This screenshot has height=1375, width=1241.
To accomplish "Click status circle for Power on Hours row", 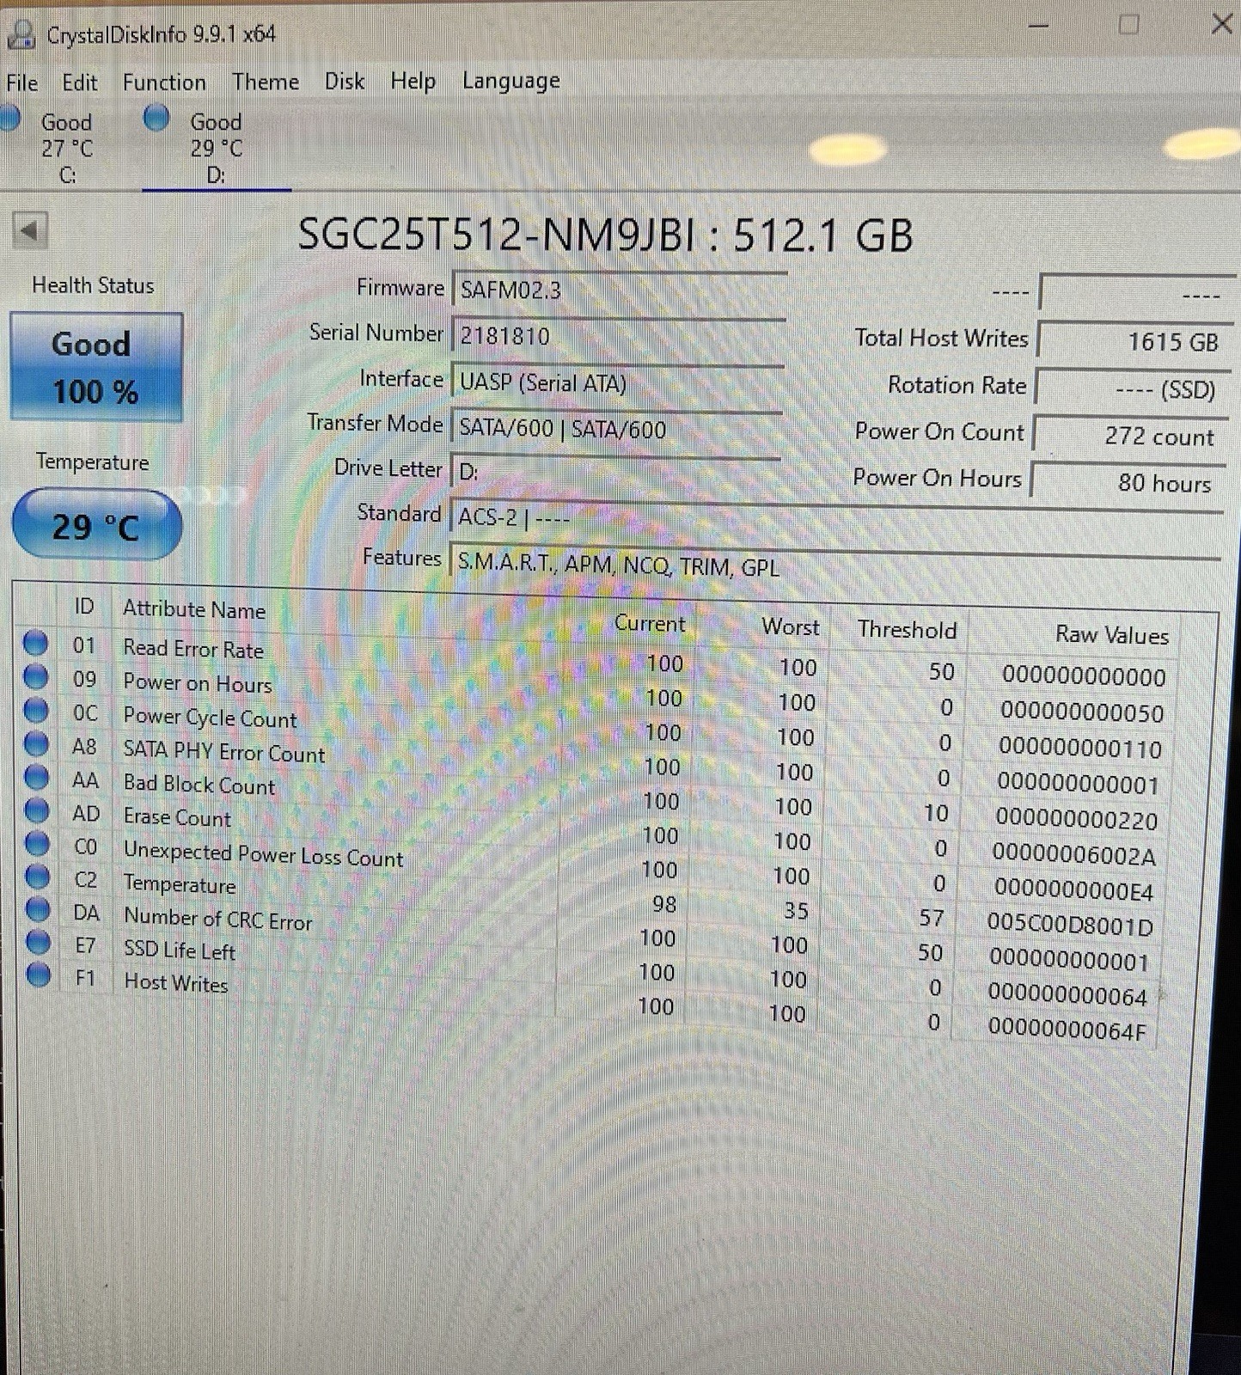I will (x=35, y=677).
